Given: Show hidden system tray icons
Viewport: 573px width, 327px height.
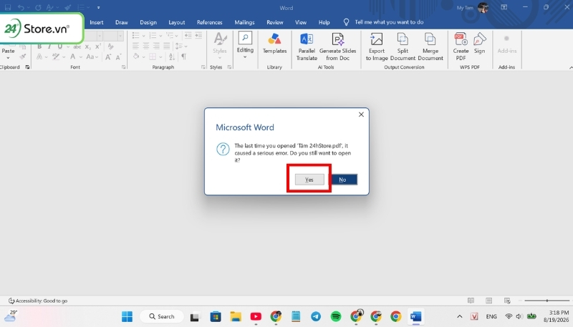Looking at the screenshot, I should coord(460,316).
